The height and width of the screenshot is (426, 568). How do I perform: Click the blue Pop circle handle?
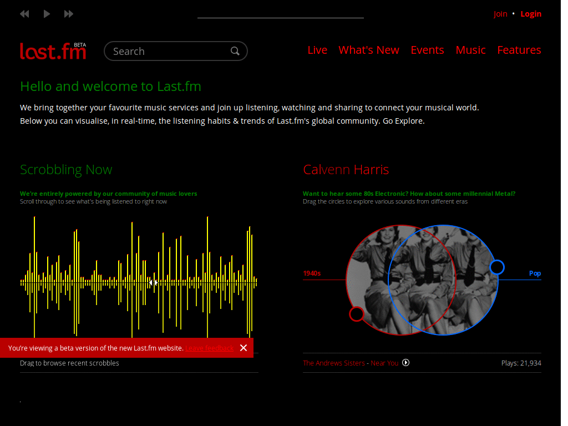click(x=497, y=267)
